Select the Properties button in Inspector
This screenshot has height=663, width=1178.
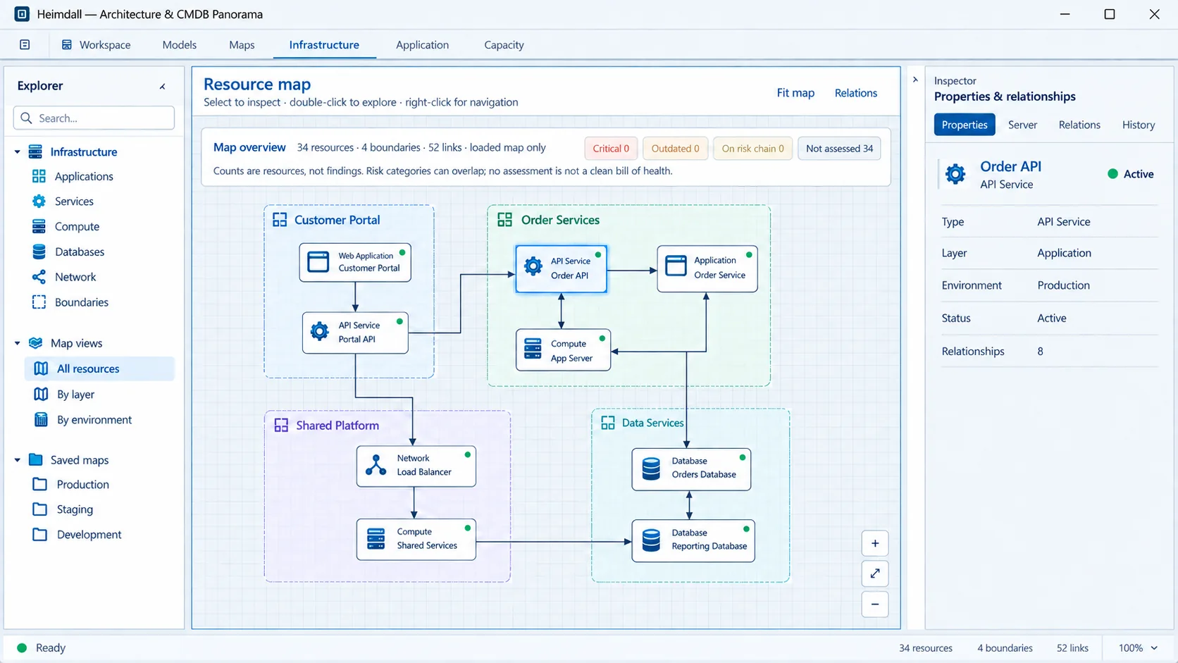[x=965, y=125]
